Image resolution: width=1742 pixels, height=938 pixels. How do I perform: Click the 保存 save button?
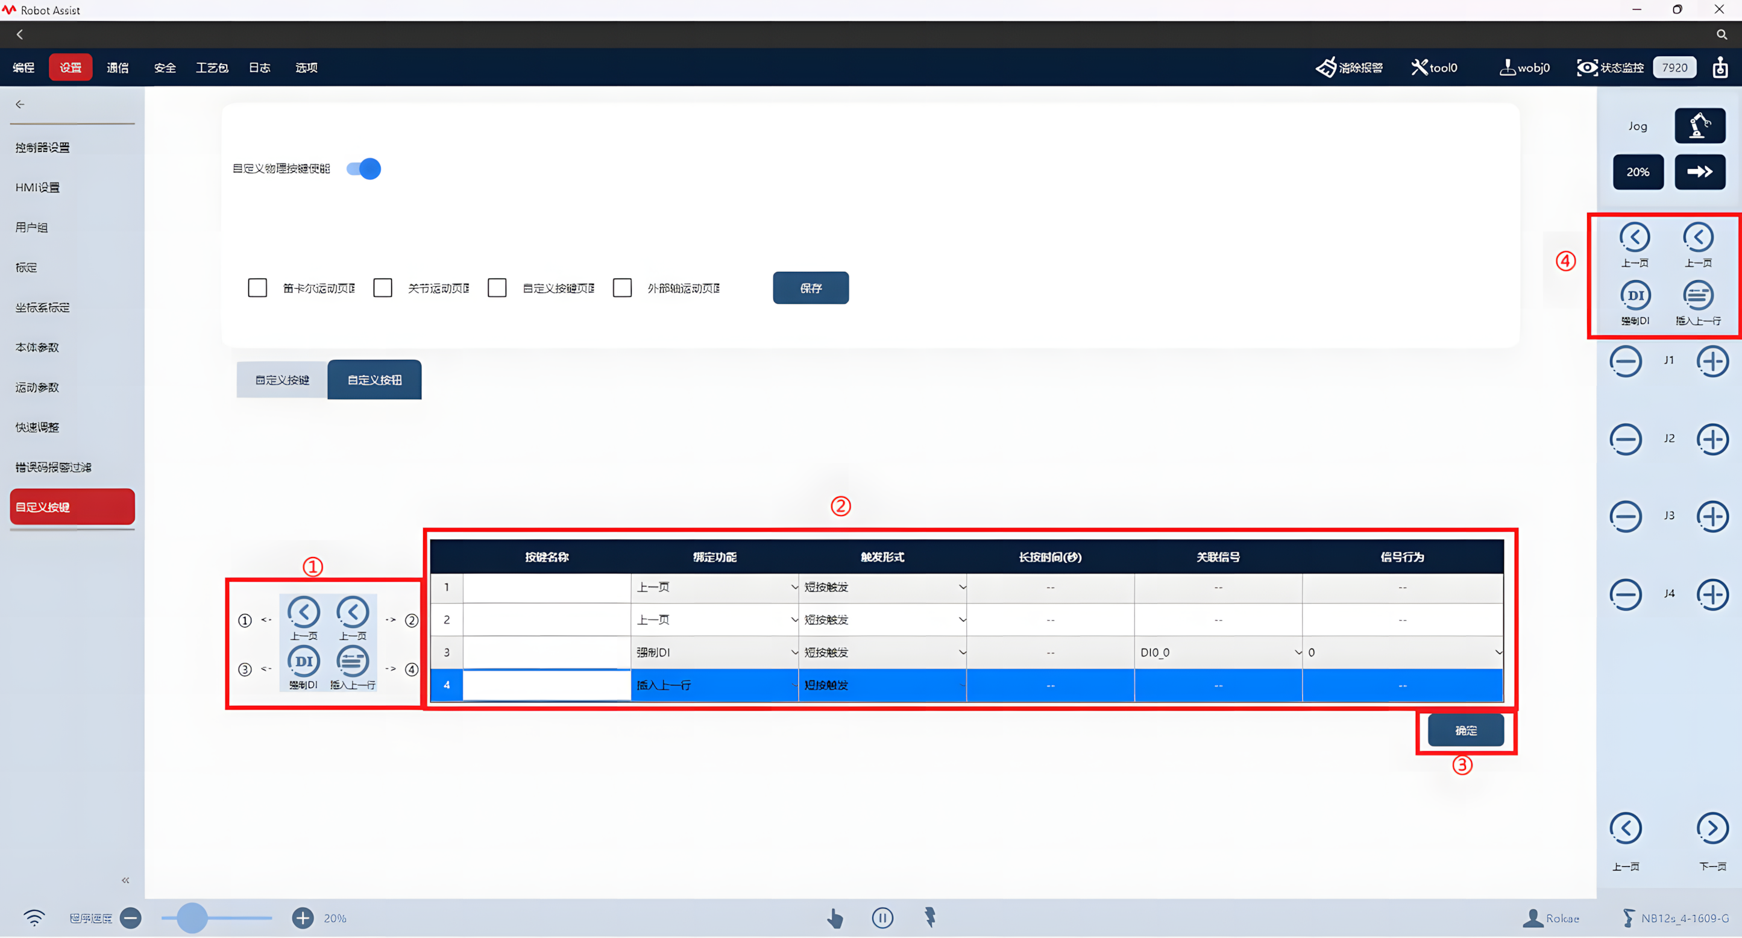tap(811, 288)
